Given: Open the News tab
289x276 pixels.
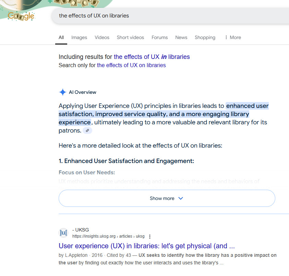Looking at the screenshot, I should coord(181,37).
